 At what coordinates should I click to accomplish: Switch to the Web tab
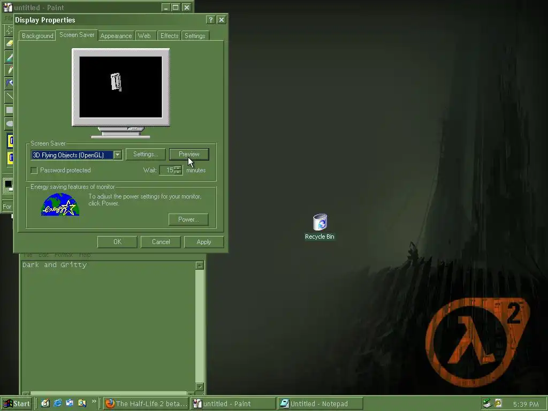(x=144, y=36)
